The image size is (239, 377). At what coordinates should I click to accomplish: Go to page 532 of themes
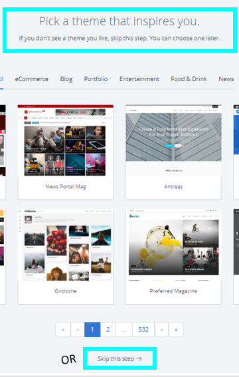[x=143, y=329]
